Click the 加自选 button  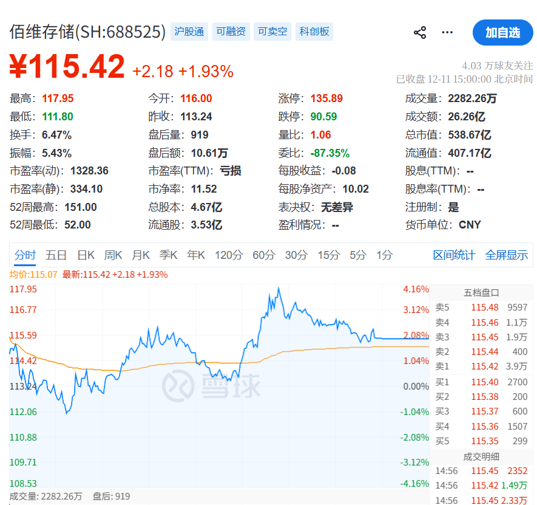[x=502, y=33]
